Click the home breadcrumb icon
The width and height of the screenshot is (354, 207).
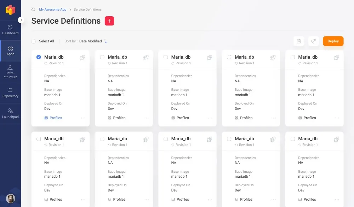point(33,10)
